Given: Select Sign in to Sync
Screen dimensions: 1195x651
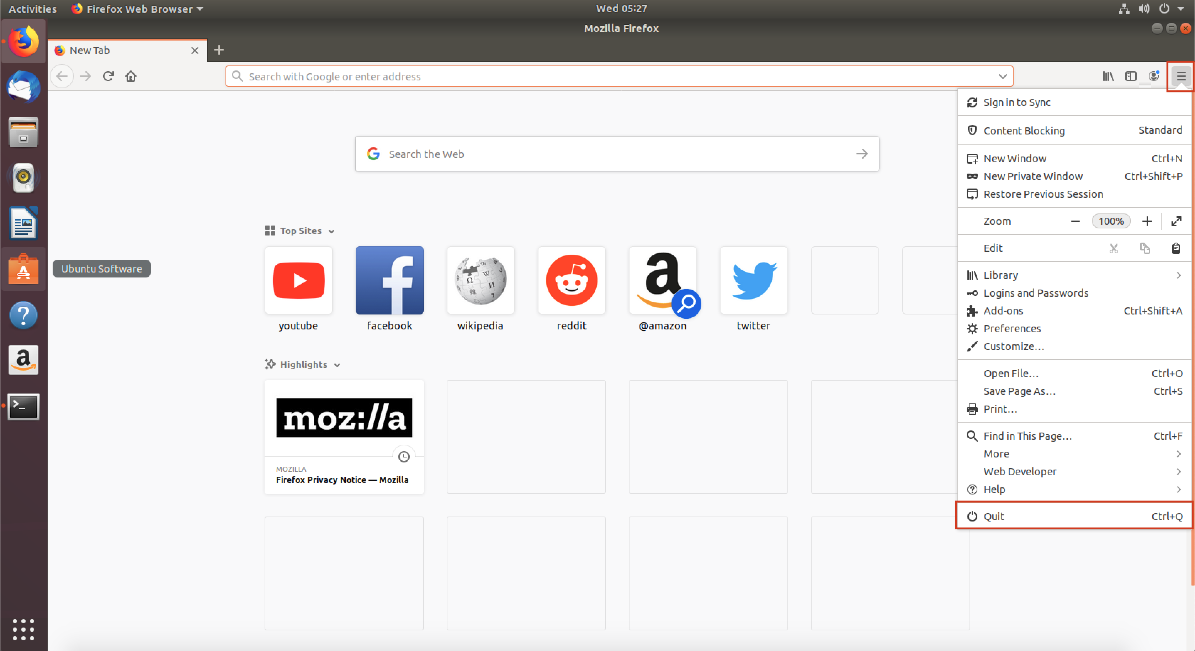Looking at the screenshot, I should pyautogui.click(x=1074, y=102).
